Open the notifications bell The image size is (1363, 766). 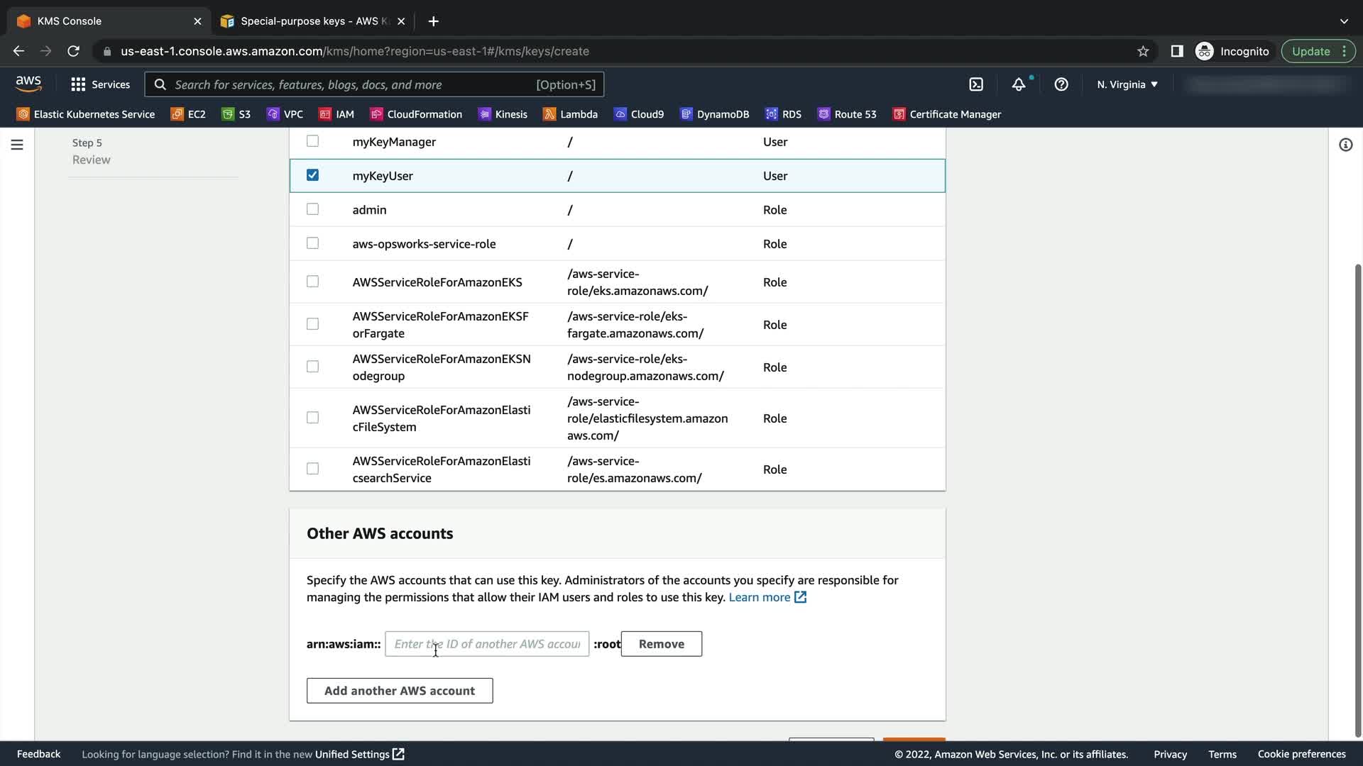click(x=1019, y=84)
